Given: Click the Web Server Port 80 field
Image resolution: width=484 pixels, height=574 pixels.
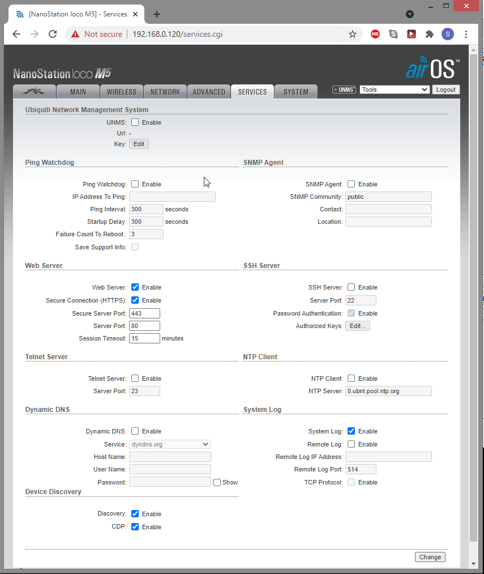Looking at the screenshot, I should (x=144, y=326).
